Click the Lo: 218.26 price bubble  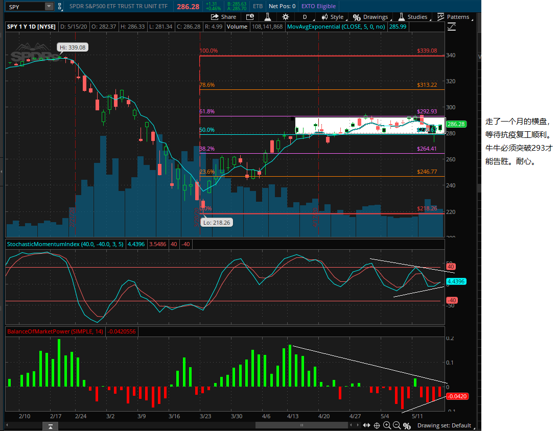click(x=217, y=223)
